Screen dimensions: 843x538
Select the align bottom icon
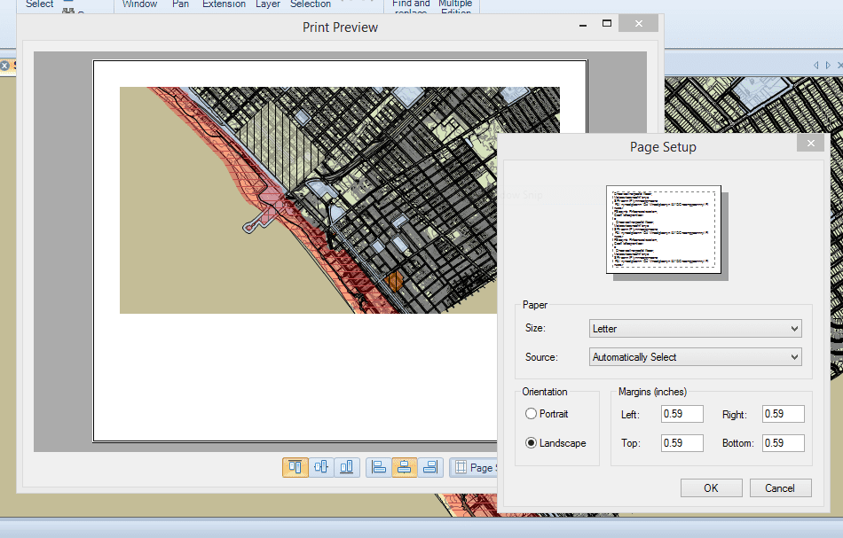347,467
